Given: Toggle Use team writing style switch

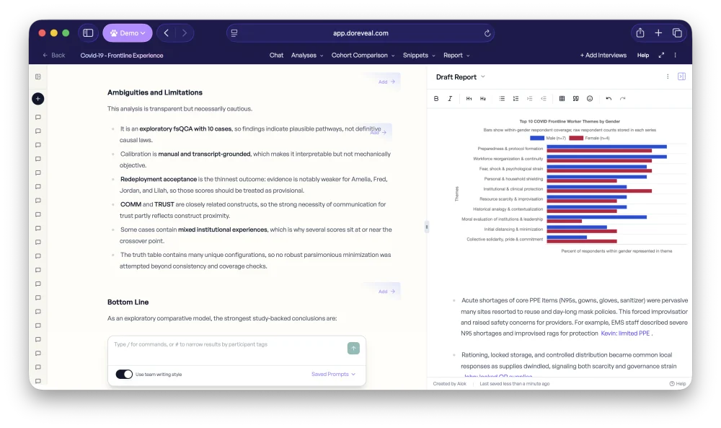Looking at the screenshot, I should [124, 374].
